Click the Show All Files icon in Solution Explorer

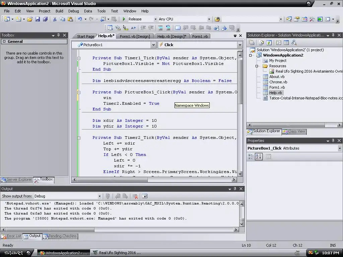point(261,42)
